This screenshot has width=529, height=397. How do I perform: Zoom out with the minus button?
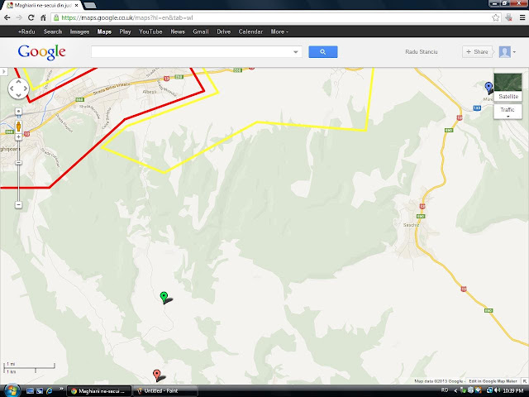pos(18,205)
